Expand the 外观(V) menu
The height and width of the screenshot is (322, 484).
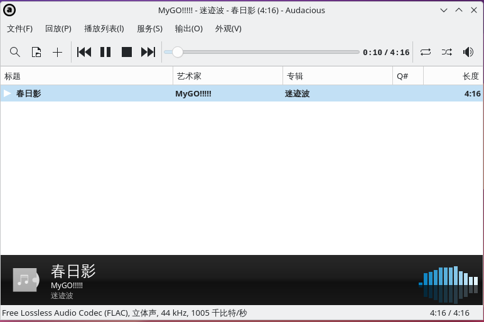pos(228,29)
